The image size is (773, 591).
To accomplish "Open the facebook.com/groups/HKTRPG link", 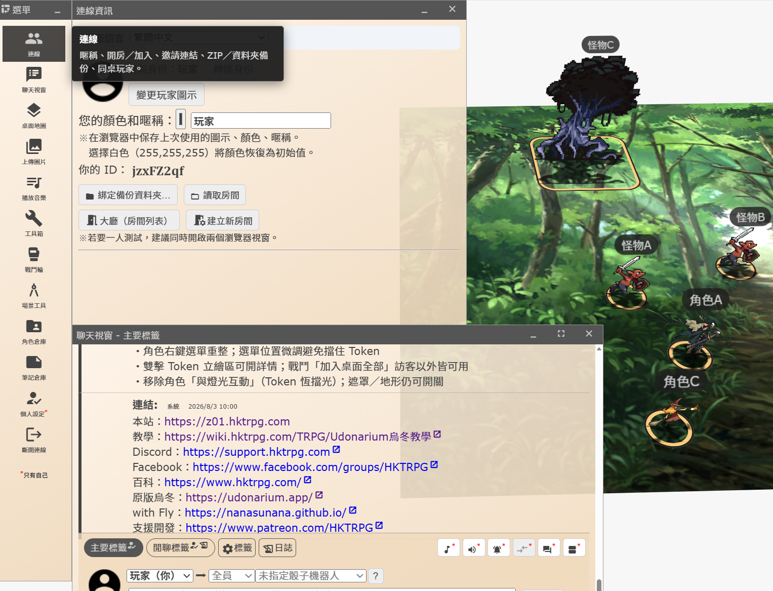I will point(310,467).
